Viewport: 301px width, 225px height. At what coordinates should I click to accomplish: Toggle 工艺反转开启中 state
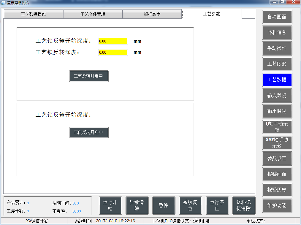pos(89,76)
